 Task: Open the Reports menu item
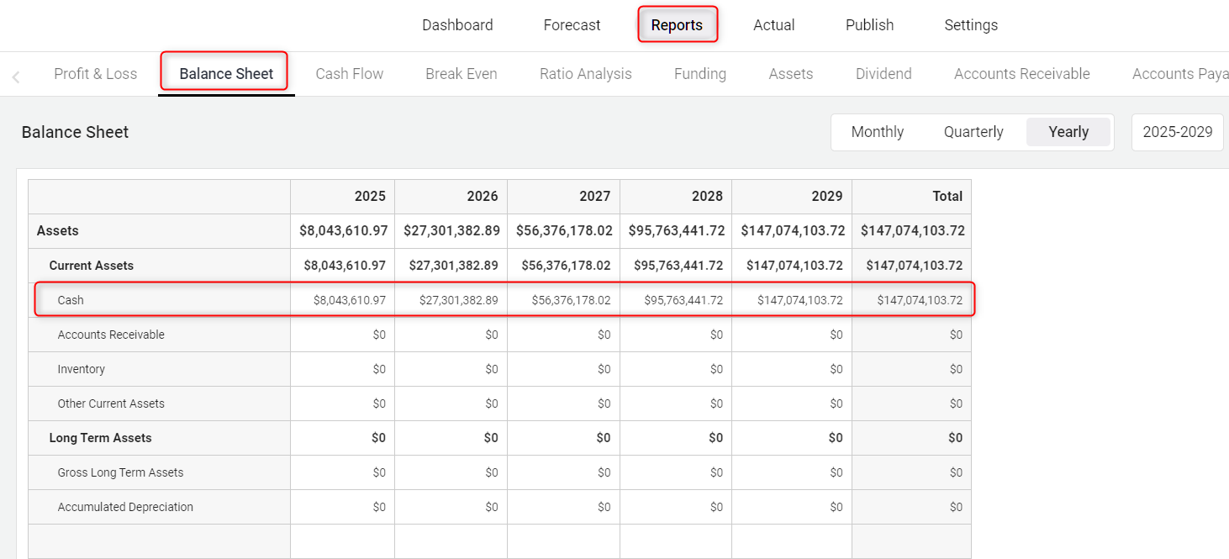pos(677,25)
